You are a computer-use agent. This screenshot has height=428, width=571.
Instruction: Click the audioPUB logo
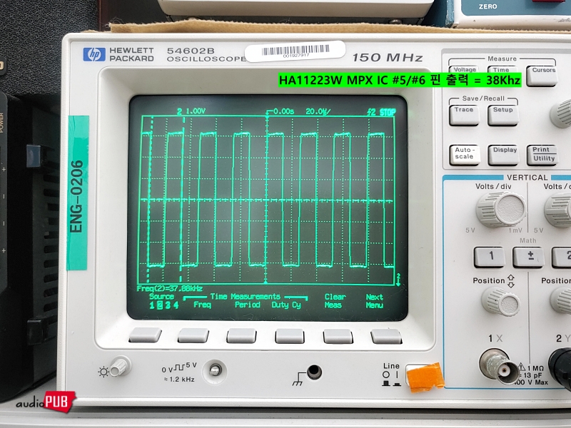pos(46,402)
